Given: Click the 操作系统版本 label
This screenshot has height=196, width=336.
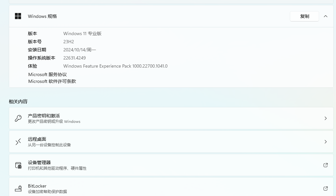Looking at the screenshot, I should (42, 58).
